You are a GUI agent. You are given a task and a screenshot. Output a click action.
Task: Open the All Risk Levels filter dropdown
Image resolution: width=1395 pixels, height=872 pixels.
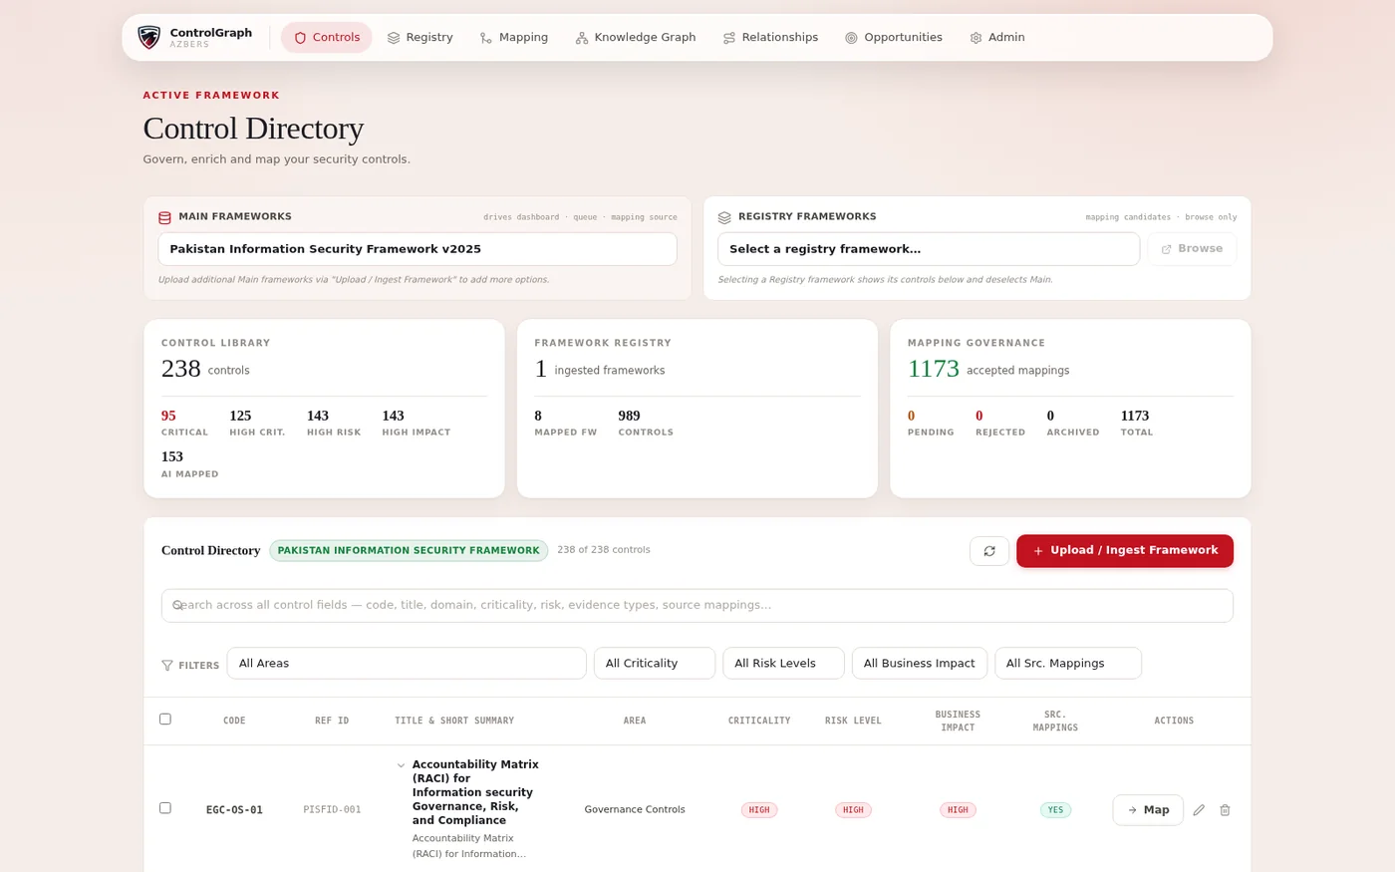(x=783, y=664)
